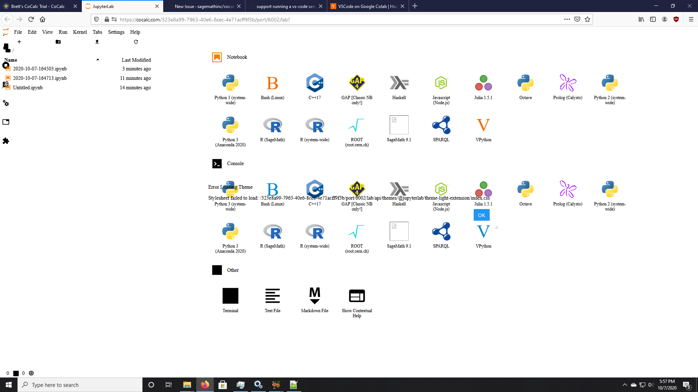Open the extension manager puzzle icon
This screenshot has height=392, width=698.
(x=6, y=141)
